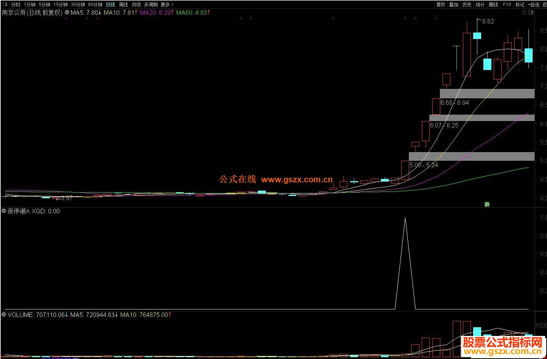
Task: Click the cyan candlestick near 8.82 high
Action: (x=477, y=36)
